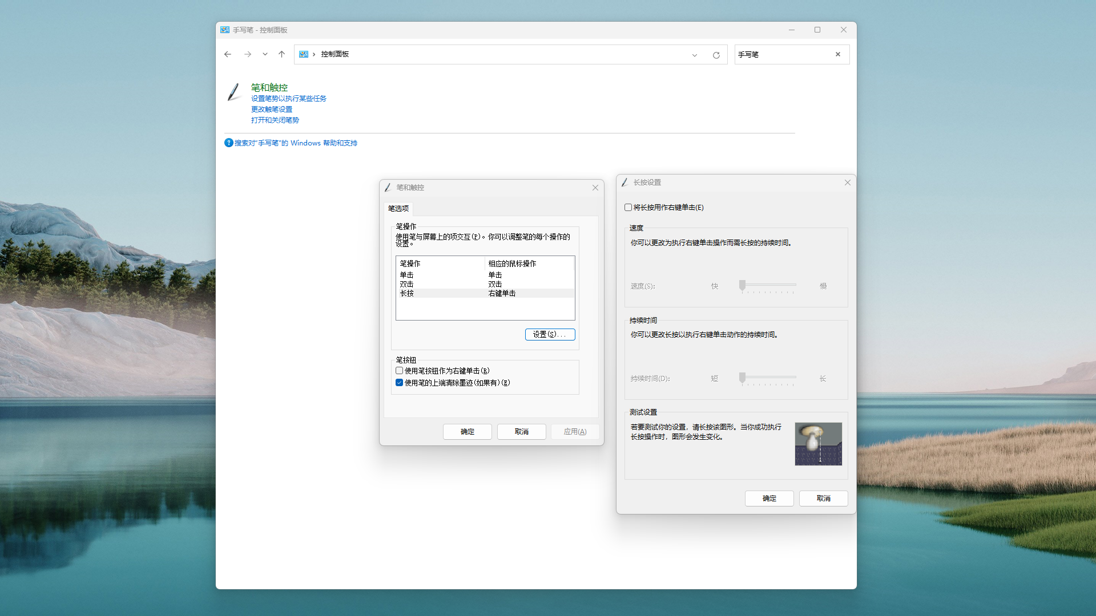This screenshot has height=616, width=1096.
Task: Click the press-and-hold test image
Action: click(818, 444)
